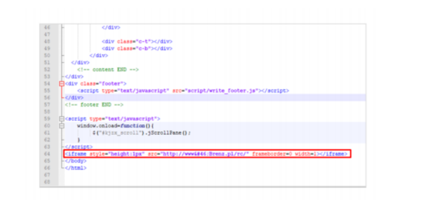This screenshot has width=440, height=200.
Task: Click the <script type="text/javascript"> tag on line 59
Action: [x=113, y=119]
